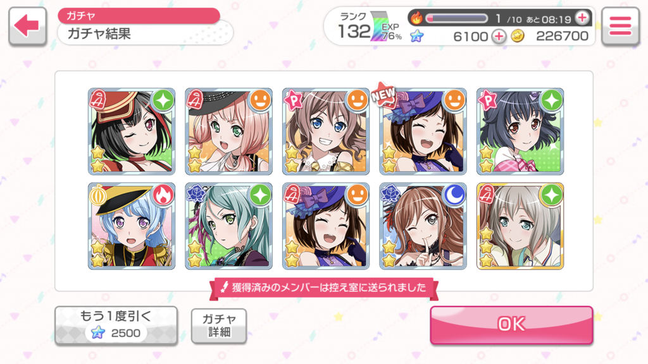Screen dimensions: 648x364
Task: Click the ガチャ結果 title label
Action: tap(99, 33)
